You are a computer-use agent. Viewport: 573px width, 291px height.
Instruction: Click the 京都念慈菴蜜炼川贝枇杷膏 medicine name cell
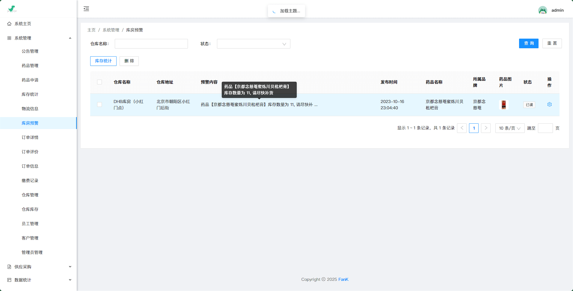pos(444,105)
